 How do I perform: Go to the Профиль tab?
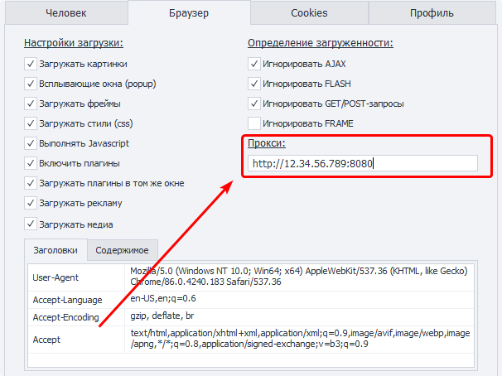pyautogui.click(x=431, y=13)
